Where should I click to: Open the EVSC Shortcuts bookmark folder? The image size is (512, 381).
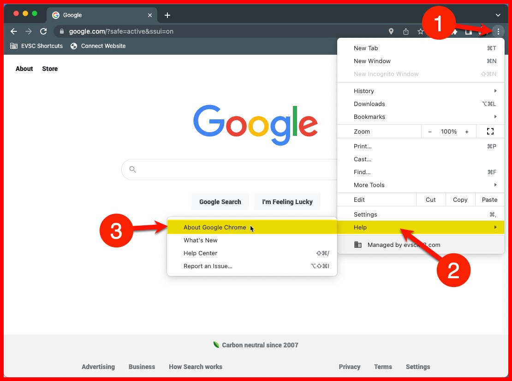point(36,46)
